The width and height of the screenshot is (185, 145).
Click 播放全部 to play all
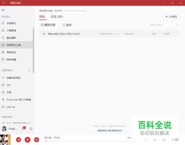48,25
